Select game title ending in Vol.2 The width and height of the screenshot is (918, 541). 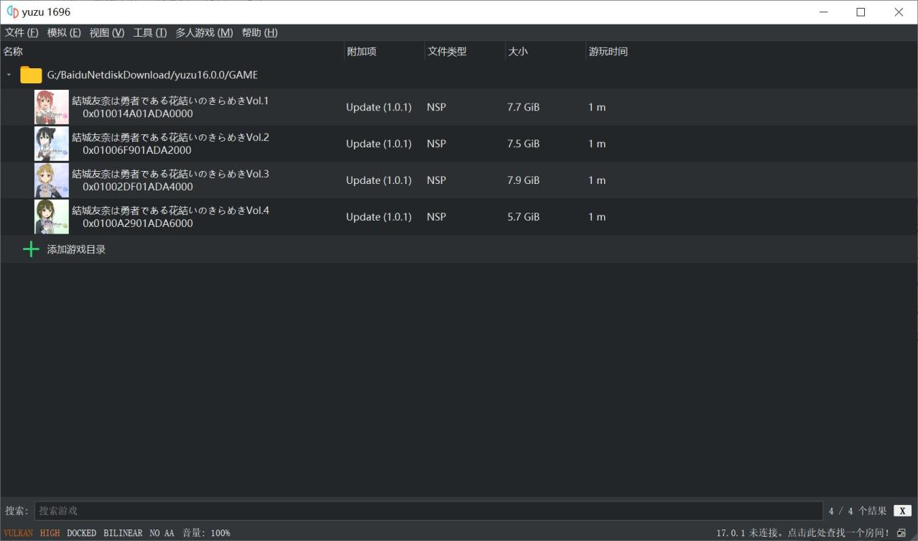point(170,137)
